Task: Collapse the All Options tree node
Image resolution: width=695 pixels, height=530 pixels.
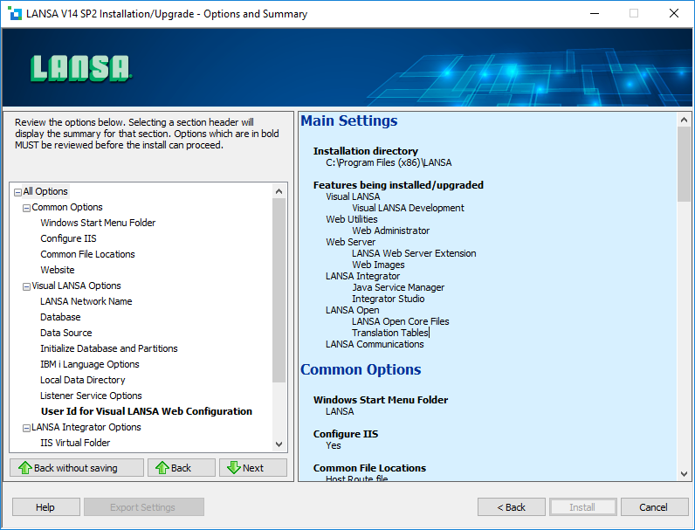Action: tap(17, 192)
